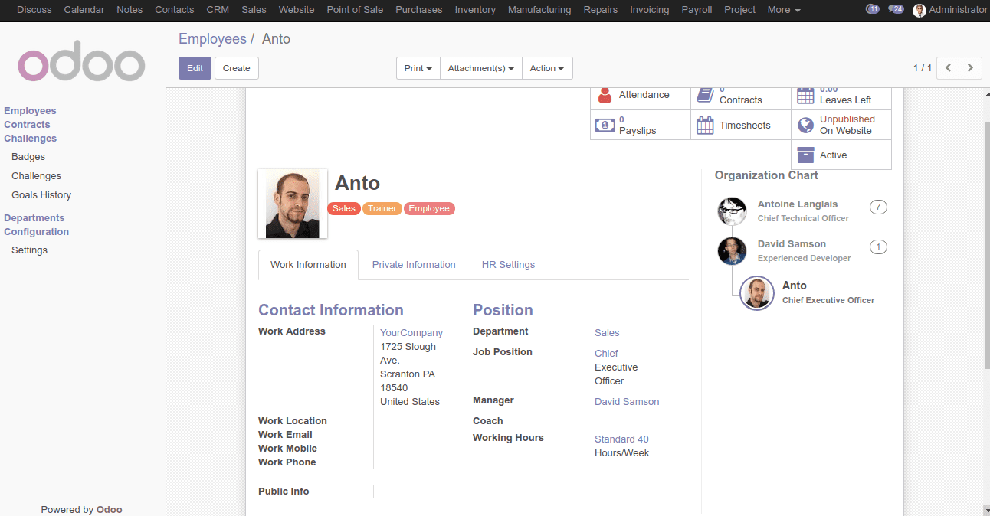This screenshot has height=516, width=990.
Task: Open the activities clock icon showing 11
Action: click(x=872, y=9)
